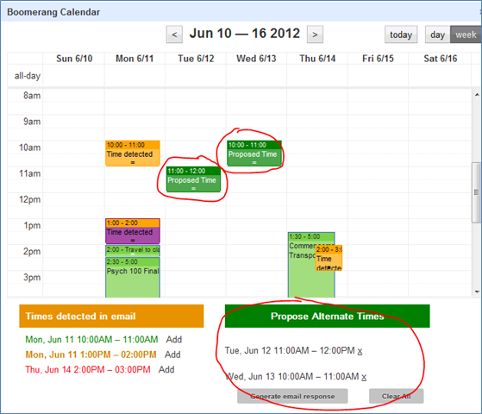Switch to day view
The width and height of the screenshot is (482, 414).
(438, 34)
